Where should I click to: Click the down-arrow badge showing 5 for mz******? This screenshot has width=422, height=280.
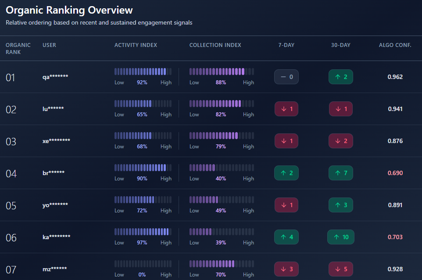point(341,269)
